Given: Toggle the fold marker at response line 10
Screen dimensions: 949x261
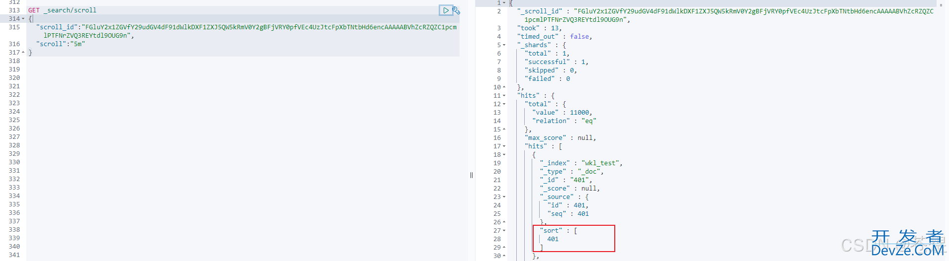Looking at the screenshot, I should coord(504,87).
